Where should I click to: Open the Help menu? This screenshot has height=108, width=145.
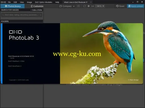(x=57, y=2)
